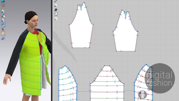
Task: Toggle the show seamline/needle display icon in 3D toolbar
Action: (3, 16)
